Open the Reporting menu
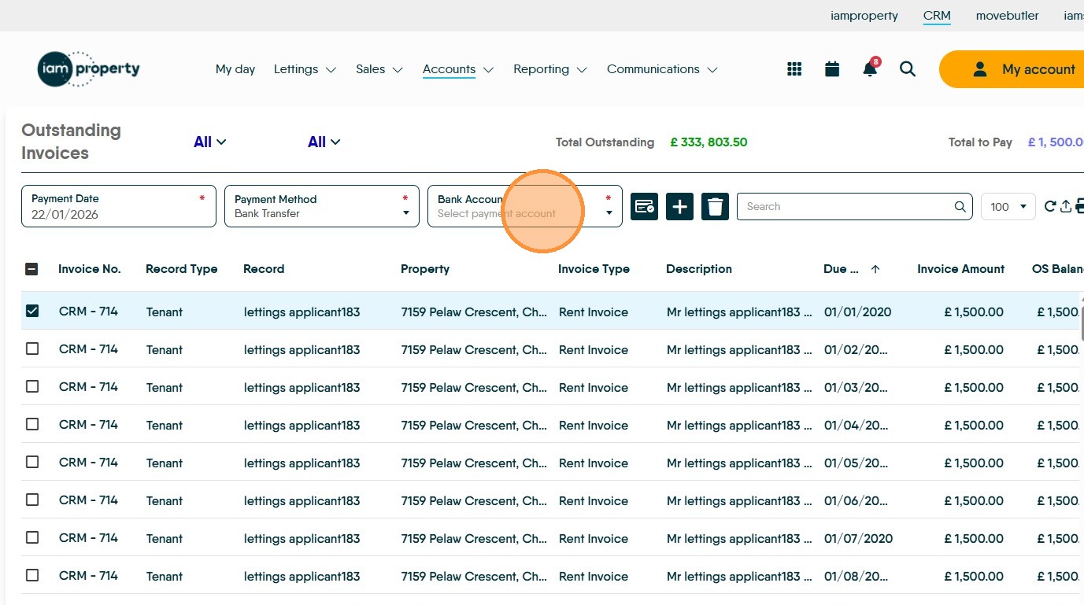This screenshot has height=605, width=1084. tap(549, 69)
